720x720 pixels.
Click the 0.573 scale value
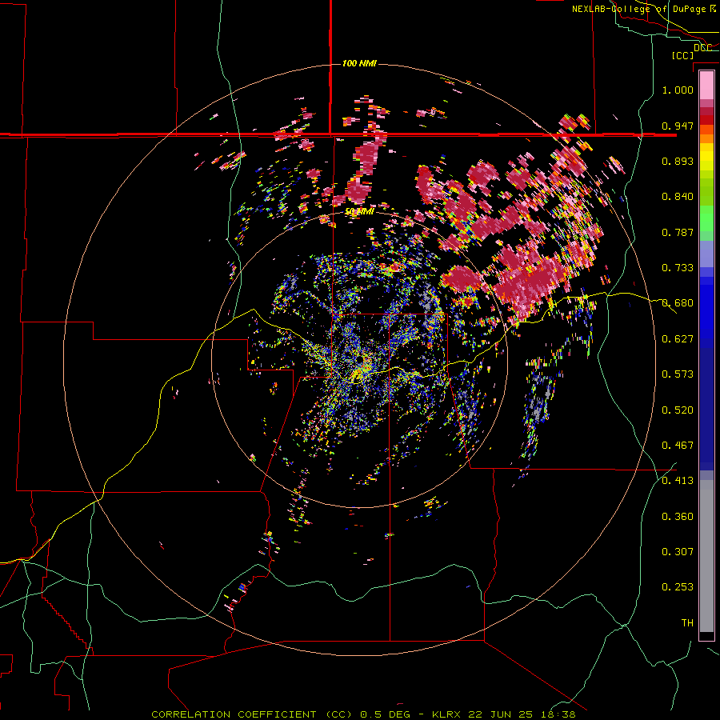678,374
